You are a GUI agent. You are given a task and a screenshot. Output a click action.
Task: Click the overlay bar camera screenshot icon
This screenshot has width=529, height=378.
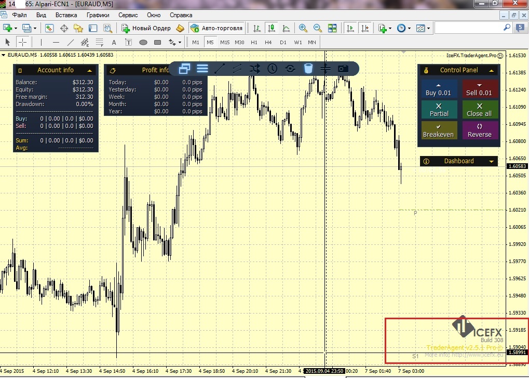coord(343,69)
